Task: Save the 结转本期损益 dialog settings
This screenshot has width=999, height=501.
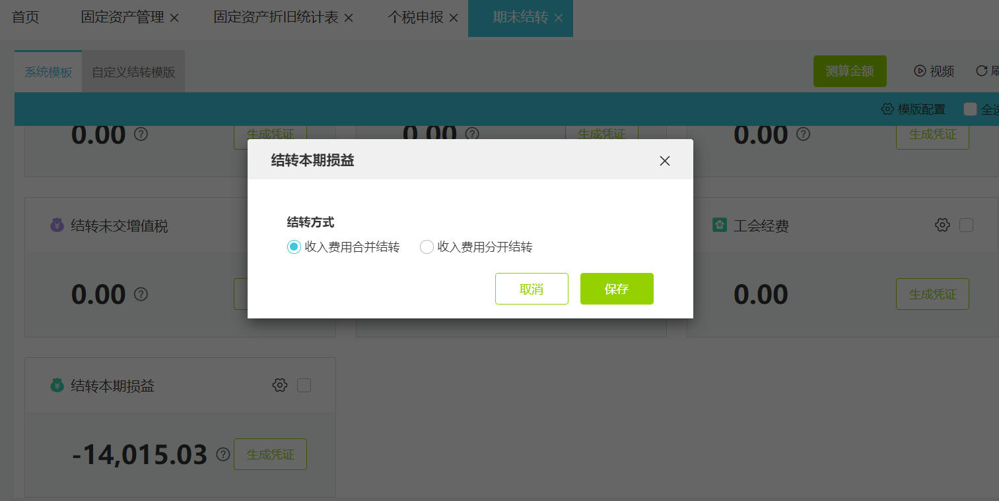Action: (616, 288)
